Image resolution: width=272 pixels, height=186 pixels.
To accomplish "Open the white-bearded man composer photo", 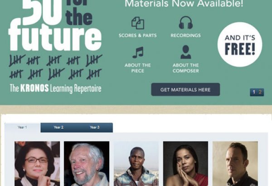I will click(87, 164).
